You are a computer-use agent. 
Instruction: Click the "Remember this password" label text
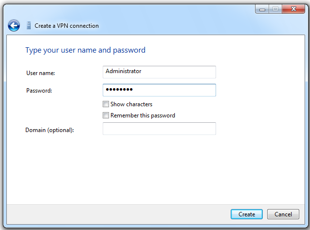143,115
